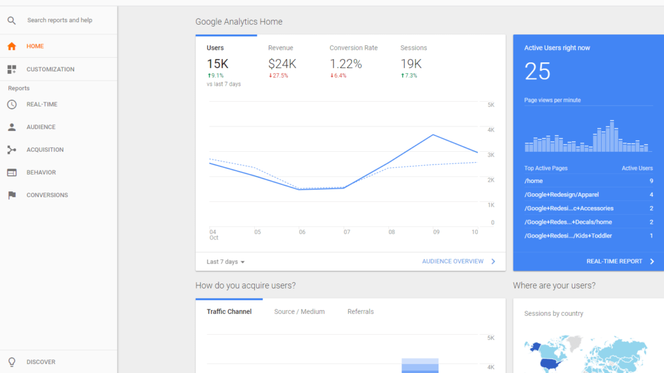Focus the Search reports and help field
The height and width of the screenshot is (373, 664).
pos(60,20)
